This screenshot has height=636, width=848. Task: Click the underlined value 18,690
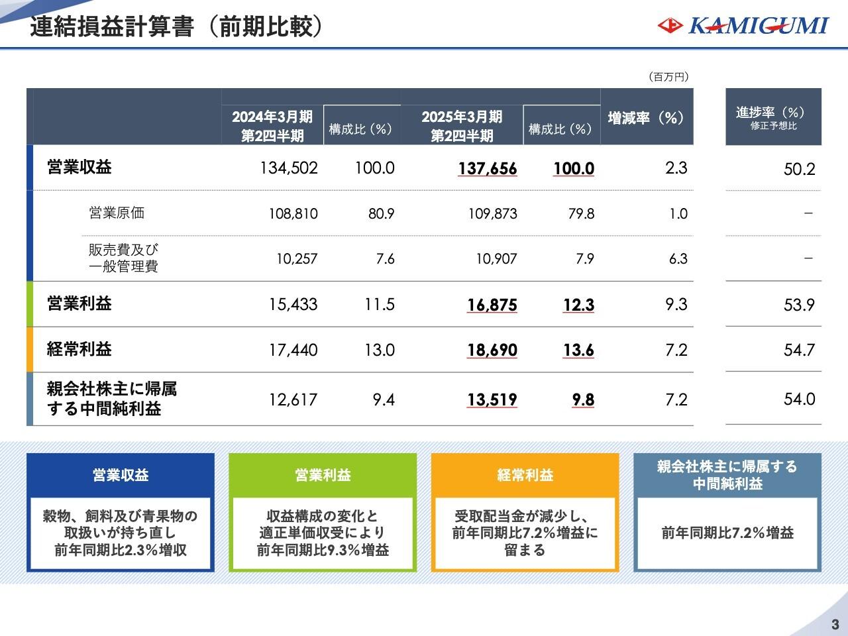[492, 350]
